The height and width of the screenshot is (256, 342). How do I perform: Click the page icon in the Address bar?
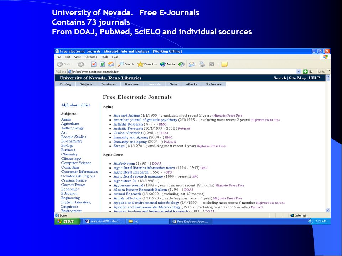click(x=70, y=71)
